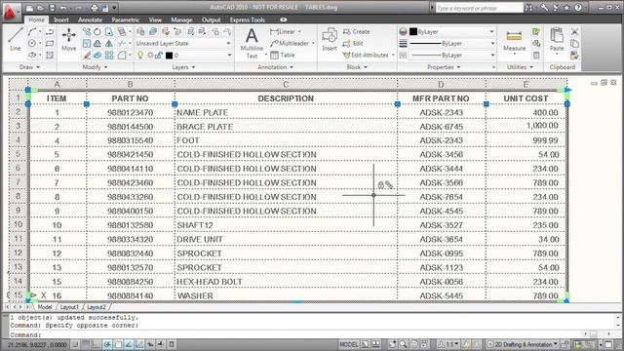Switch to the Parametric ribbon tab
This screenshot has height=351, width=624.
point(126,19)
